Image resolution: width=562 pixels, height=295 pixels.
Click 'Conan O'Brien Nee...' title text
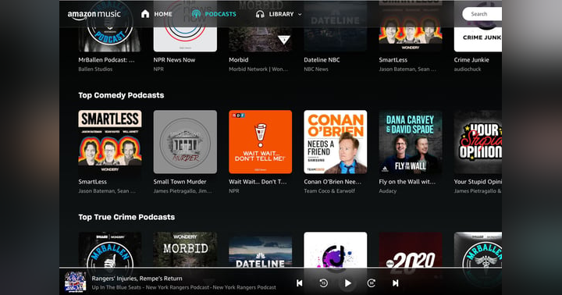click(x=333, y=182)
